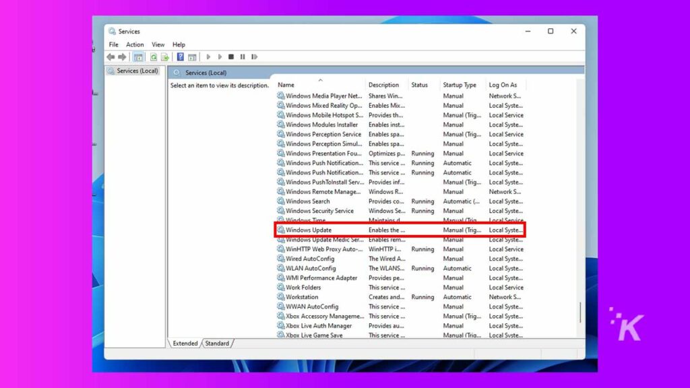This screenshot has width=690, height=388.
Task: Select the Windows PushToInstall Serv... service
Action: tap(400, 182)
